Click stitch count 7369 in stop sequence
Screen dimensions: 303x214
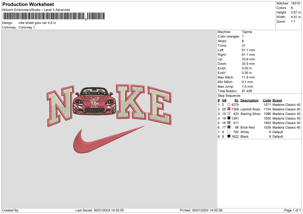(x=235, y=109)
